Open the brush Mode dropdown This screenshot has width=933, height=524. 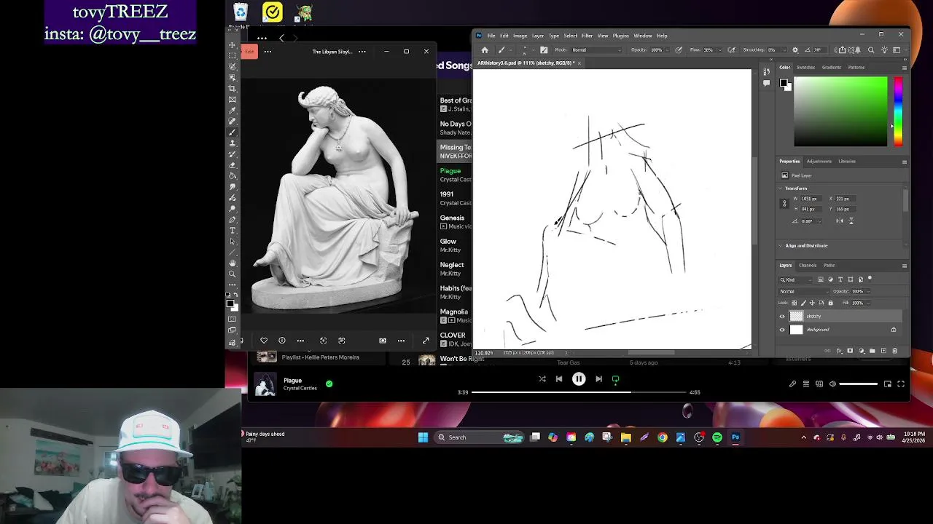point(595,49)
